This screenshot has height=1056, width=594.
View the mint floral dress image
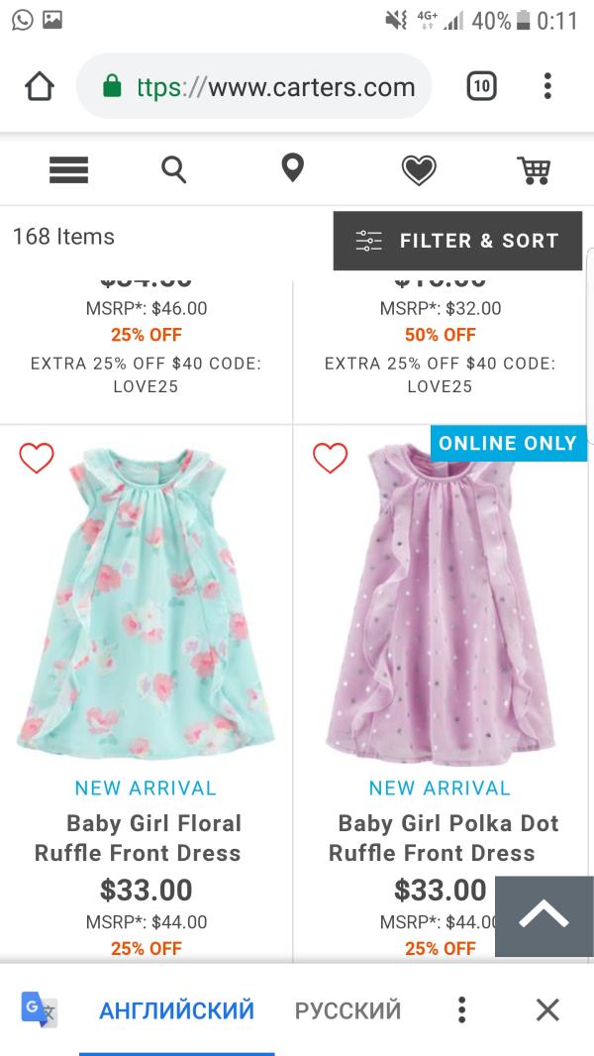click(x=147, y=604)
